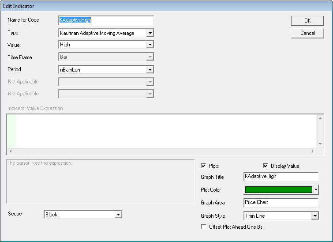Click expression box scroll up arrow

(320, 117)
